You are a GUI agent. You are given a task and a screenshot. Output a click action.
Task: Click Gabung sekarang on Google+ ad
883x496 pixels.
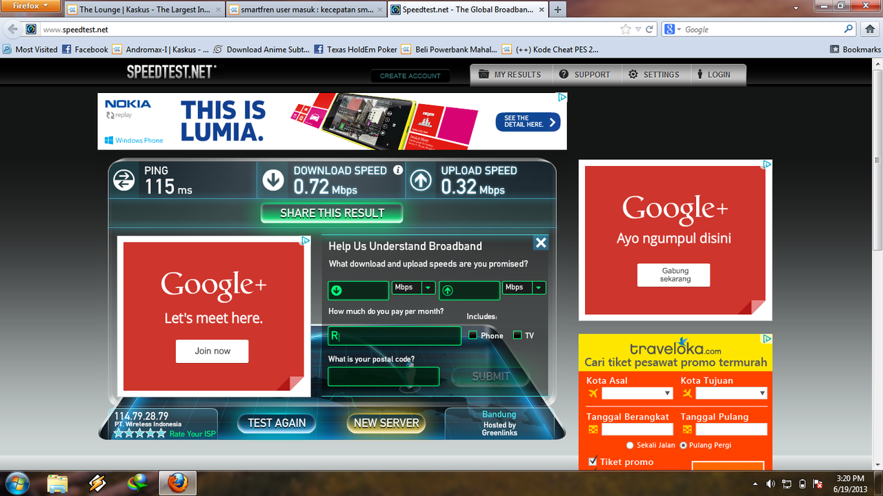click(x=675, y=275)
